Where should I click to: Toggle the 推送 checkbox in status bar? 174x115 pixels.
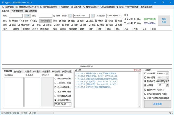click(x=22, y=113)
